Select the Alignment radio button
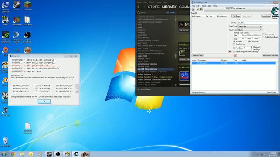The height and width of the screenshot is (157, 280). [252, 47]
